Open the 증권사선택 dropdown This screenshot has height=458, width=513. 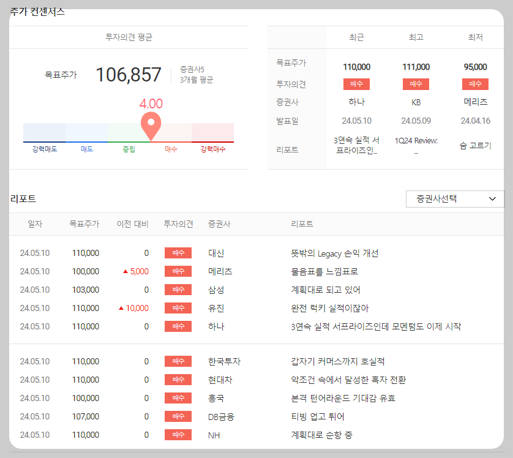(x=455, y=199)
